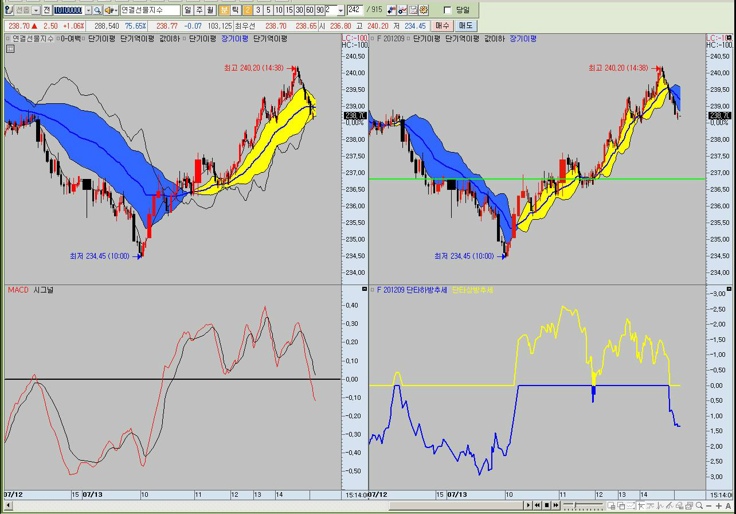Click the floppy disk save chart icon
This screenshot has height=514, width=736.
413,10
